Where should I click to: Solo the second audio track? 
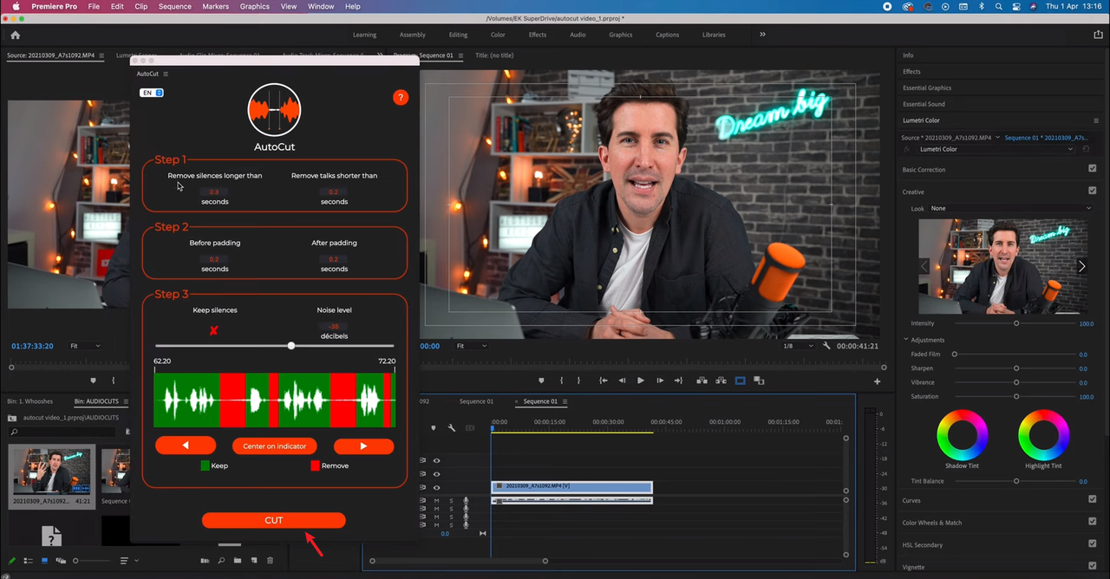pos(451,509)
